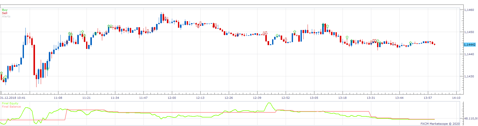
Task: Click the 1,1450 price axis label
Action: [469, 32]
